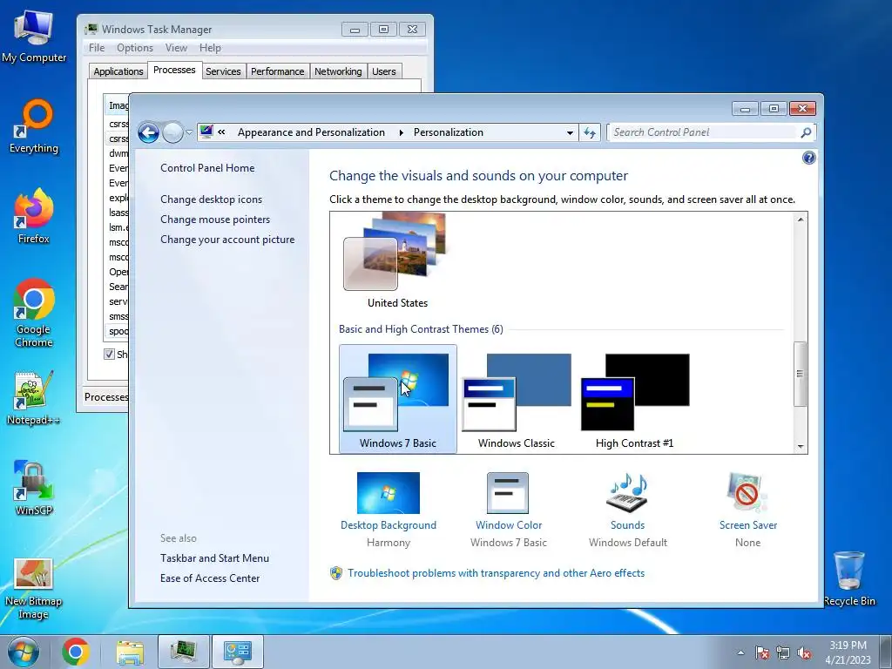Open the File menu in Task Manager

point(97,48)
